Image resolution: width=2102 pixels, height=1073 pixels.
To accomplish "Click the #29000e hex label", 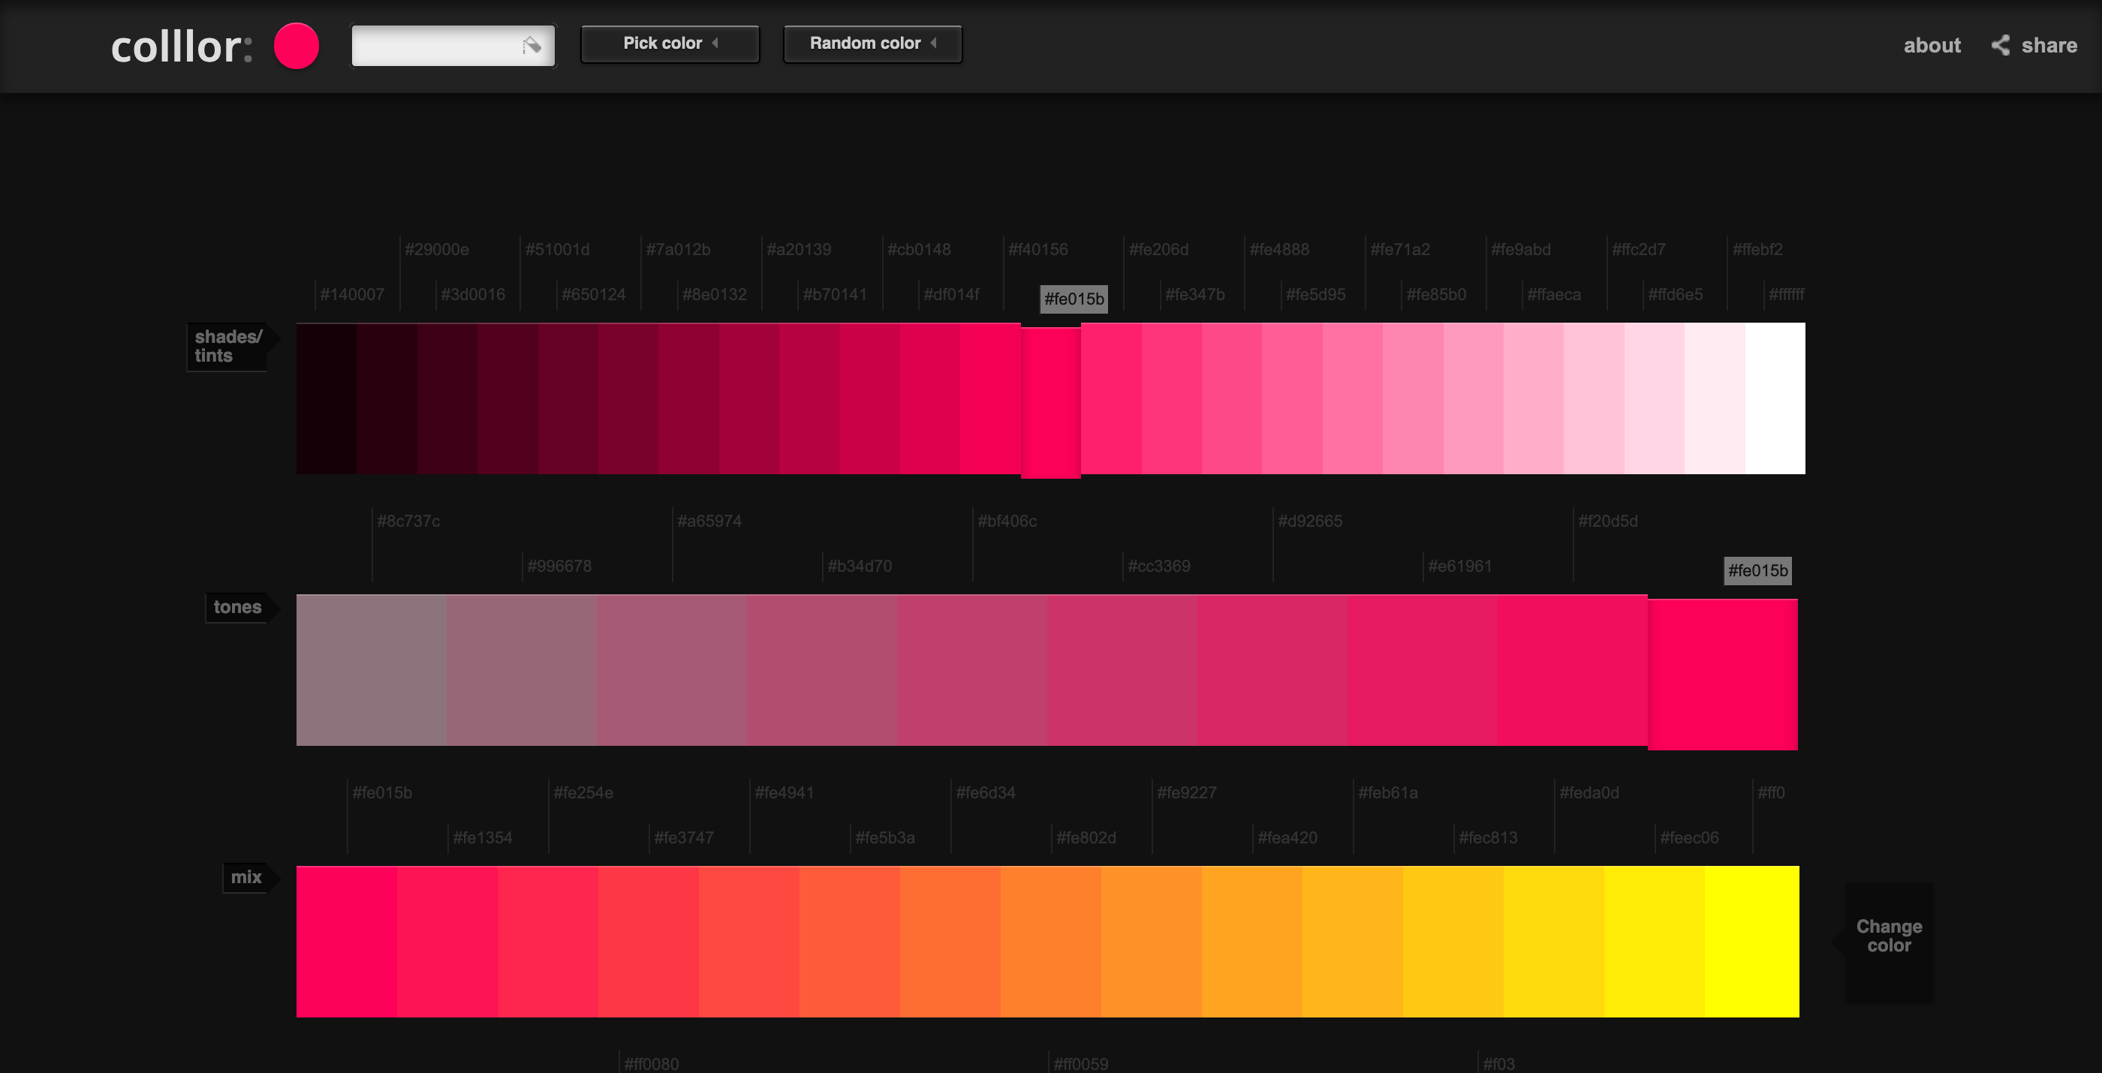I will tap(437, 250).
